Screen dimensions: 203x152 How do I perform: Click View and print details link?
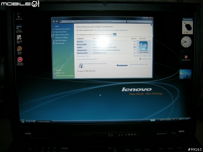click(83, 56)
